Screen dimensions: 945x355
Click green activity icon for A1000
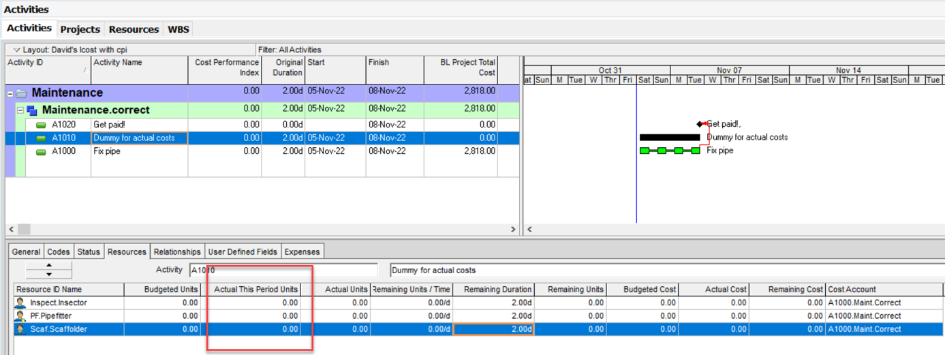(41, 151)
